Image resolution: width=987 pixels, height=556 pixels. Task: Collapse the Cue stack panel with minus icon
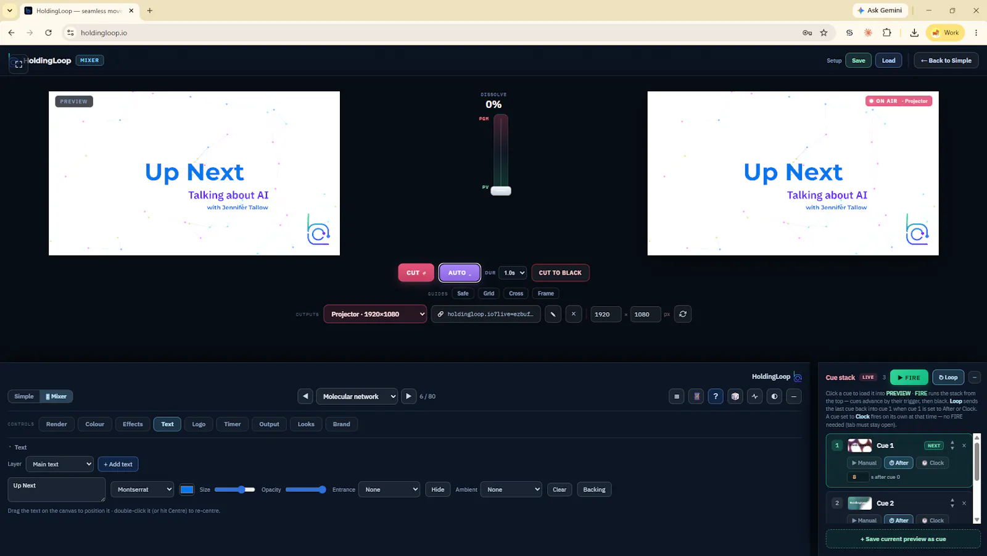pyautogui.click(x=975, y=377)
